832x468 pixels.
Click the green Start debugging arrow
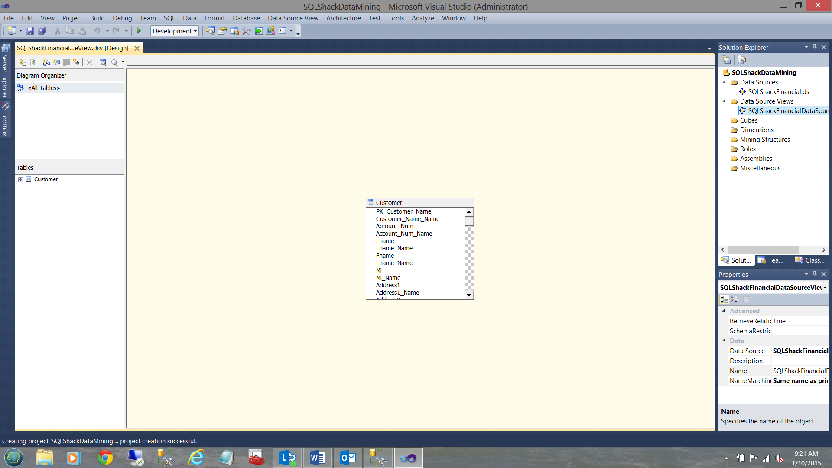pos(139,31)
